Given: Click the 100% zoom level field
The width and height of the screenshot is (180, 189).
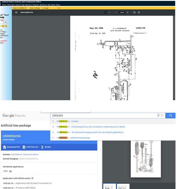Looking at the screenshot, I should click(x=122, y=12).
